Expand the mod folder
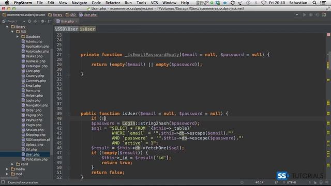The height and width of the screenshot is (186, 331). [x=7, y=174]
